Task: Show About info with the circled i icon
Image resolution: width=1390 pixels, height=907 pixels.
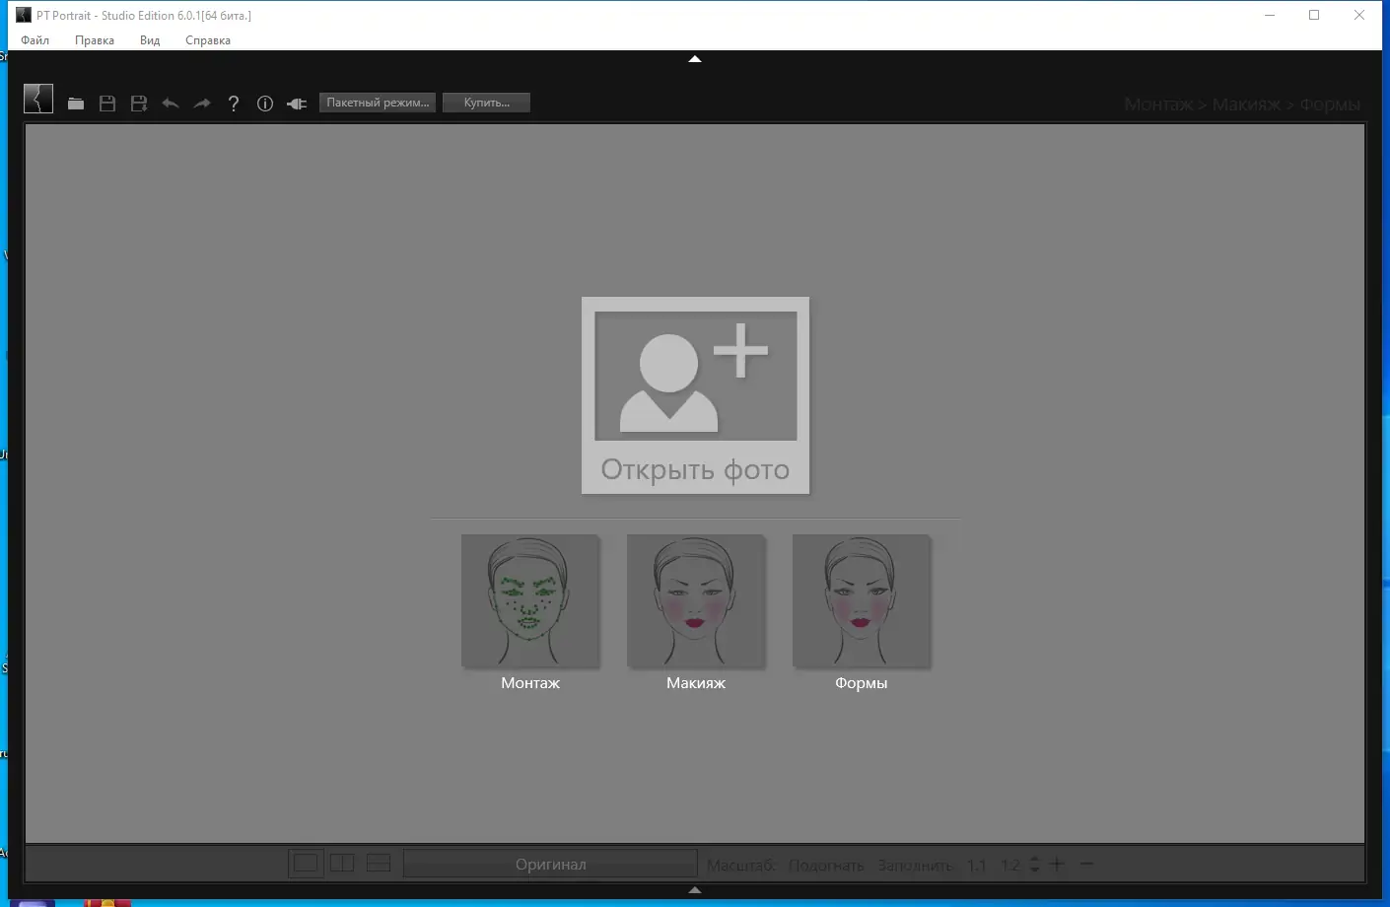Action: (265, 104)
